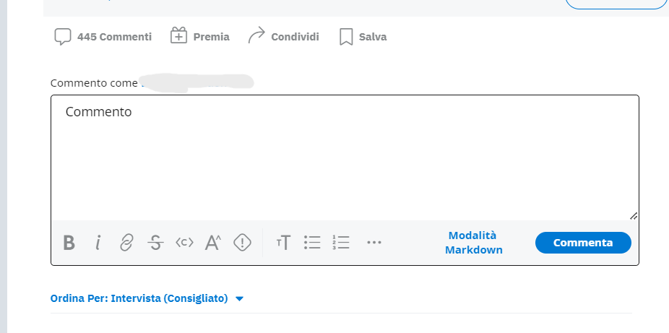Share the post with Condividi
Screen dimensions: 669x333
click(x=283, y=37)
